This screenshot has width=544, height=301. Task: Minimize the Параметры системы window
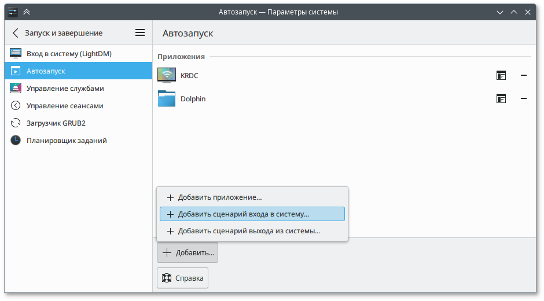pos(499,12)
